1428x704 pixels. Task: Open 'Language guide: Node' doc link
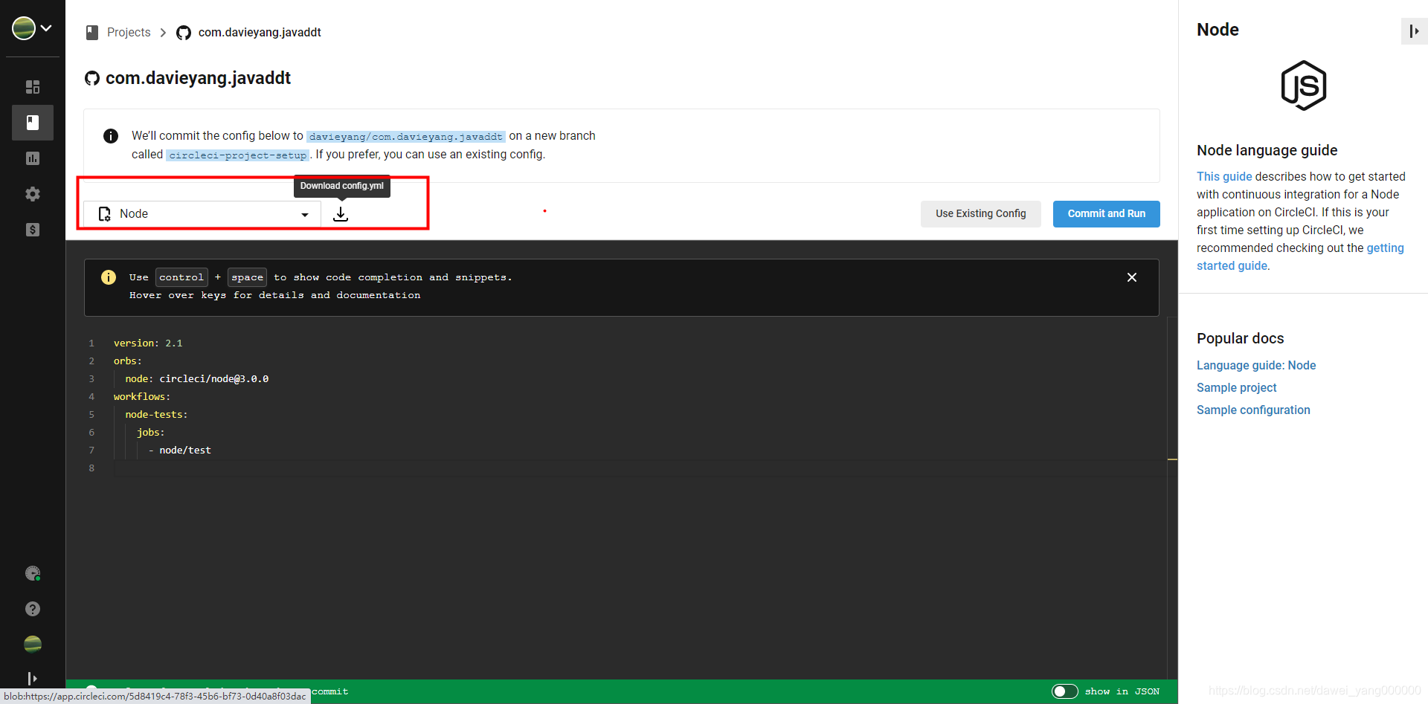tap(1256, 365)
